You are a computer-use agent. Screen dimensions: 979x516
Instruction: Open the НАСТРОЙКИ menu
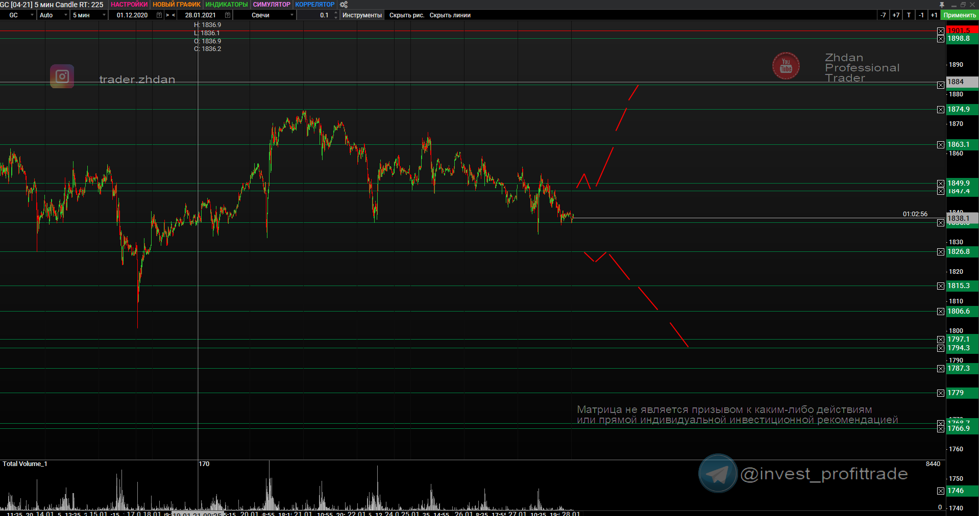click(x=129, y=5)
